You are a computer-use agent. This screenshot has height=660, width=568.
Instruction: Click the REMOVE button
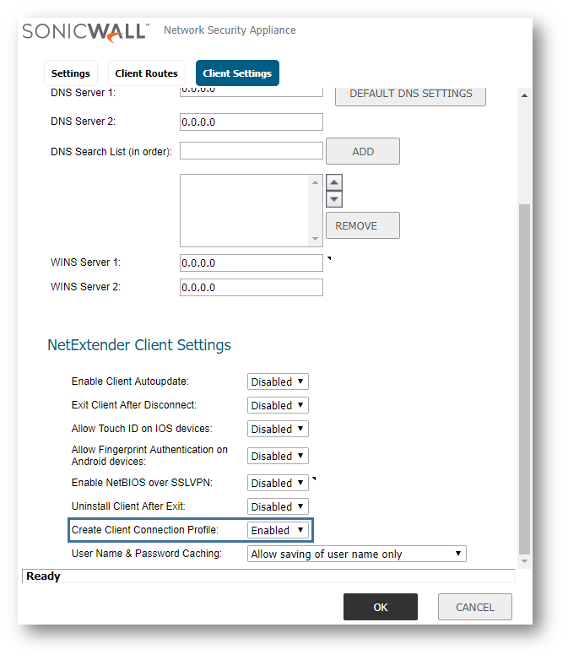[x=362, y=225]
